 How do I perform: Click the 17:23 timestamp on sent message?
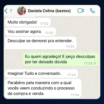(x=88, y=63)
